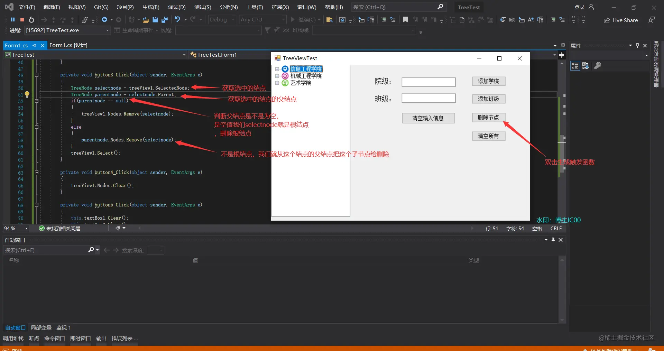
Task: Save all files using the double-floppy icon
Action: click(165, 20)
